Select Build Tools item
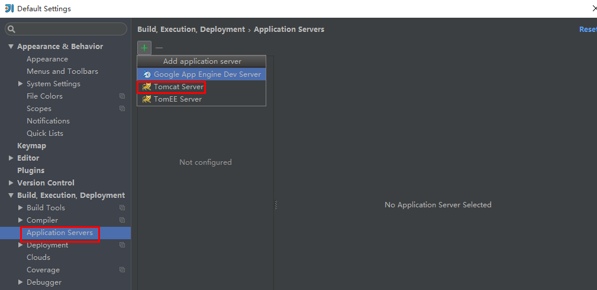The width and height of the screenshot is (597, 290). pos(46,208)
